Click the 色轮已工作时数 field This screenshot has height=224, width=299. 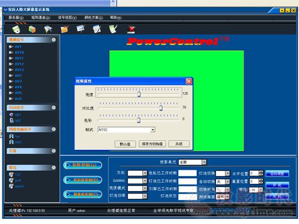(187, 173)
